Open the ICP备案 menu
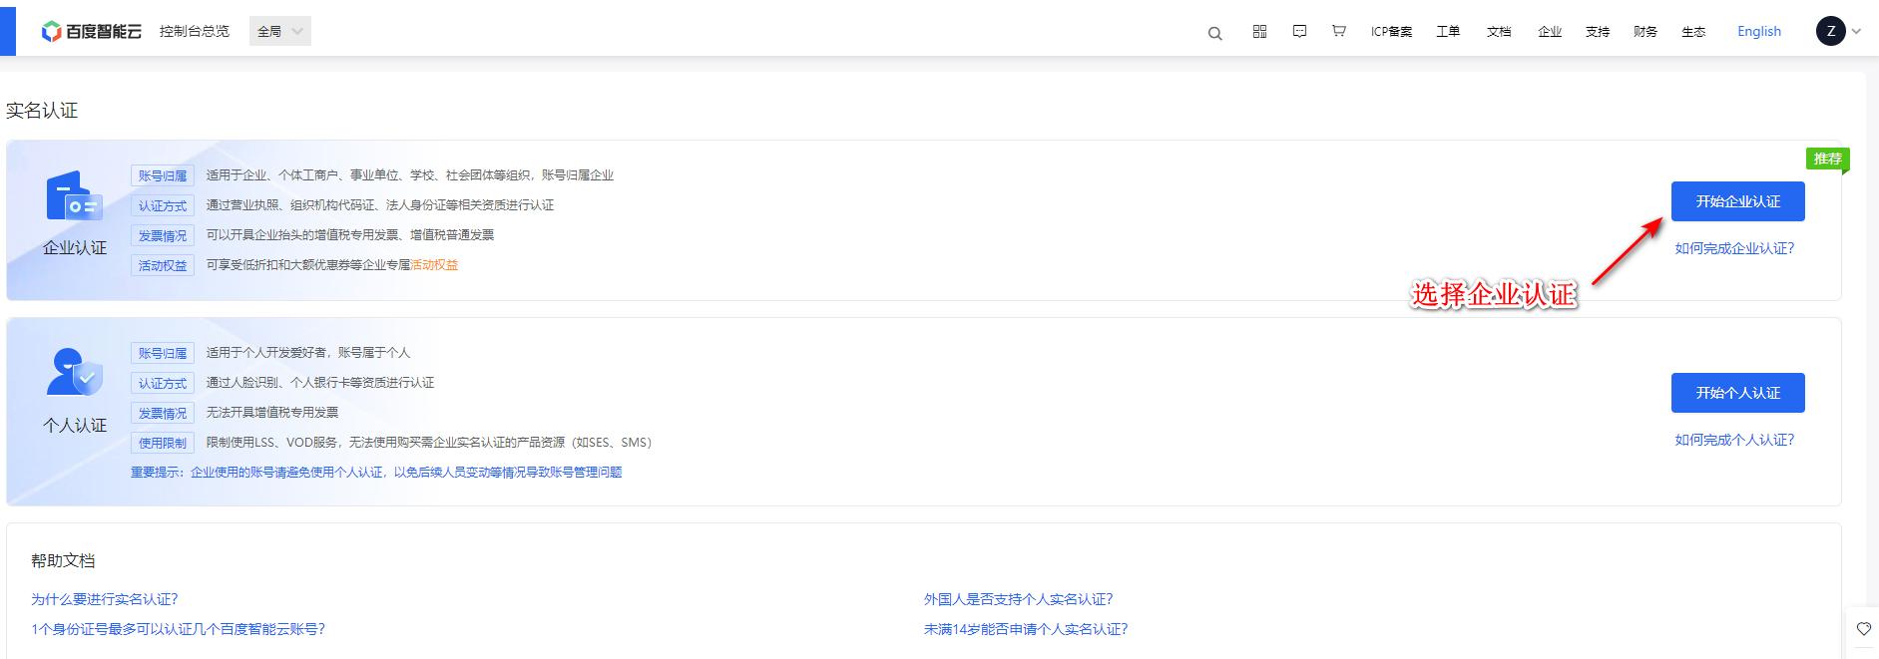This screenshot has width=1879, height=659. [1391, 32]
